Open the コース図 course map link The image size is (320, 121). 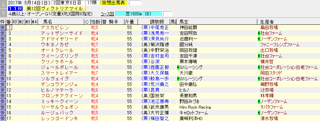107,14
